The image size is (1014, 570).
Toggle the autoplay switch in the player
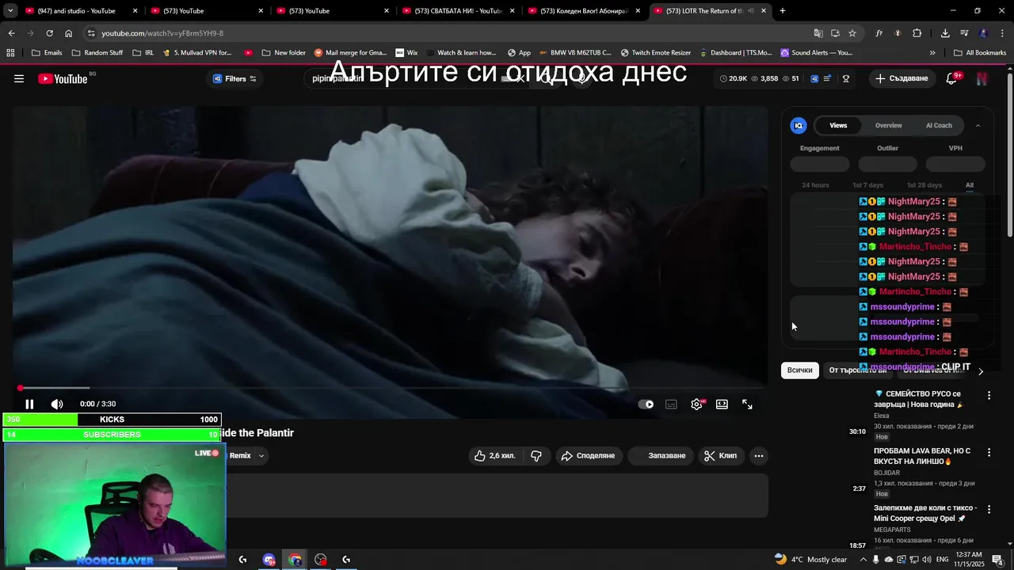click(646, 404)
